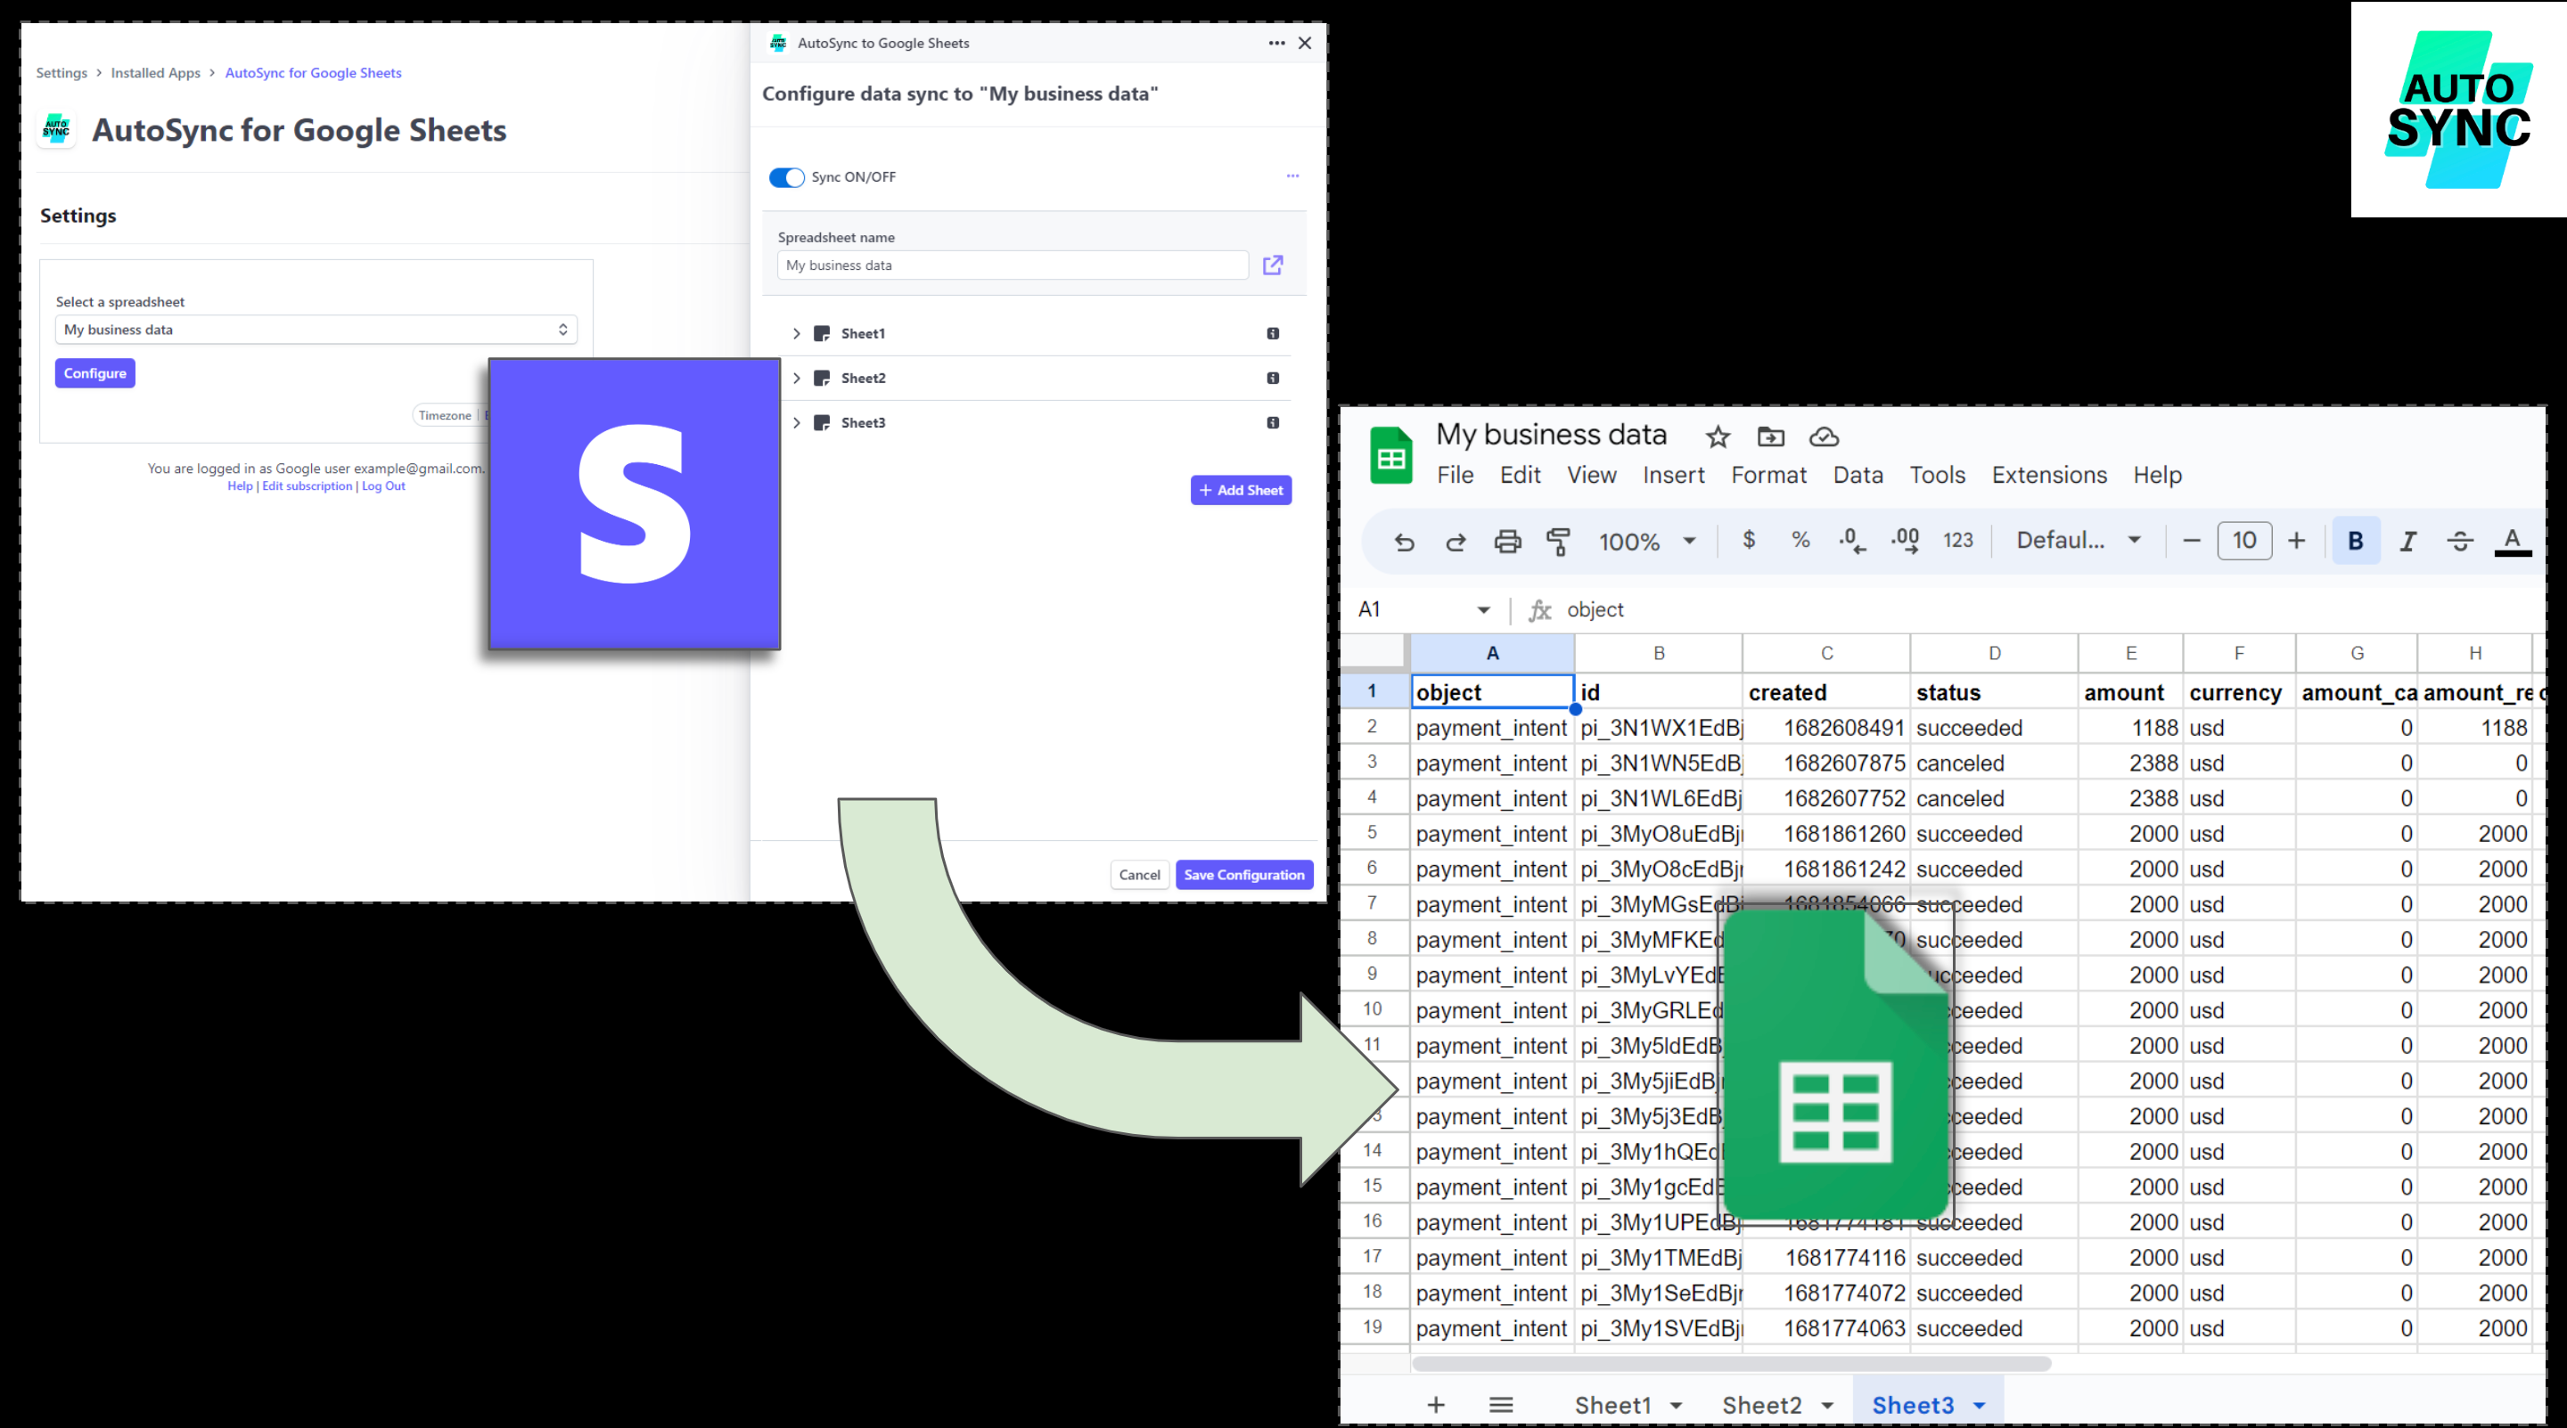The image size is (2567, 1428).
Task: Open the Tools menu in Sheets
Action: 1937,475
